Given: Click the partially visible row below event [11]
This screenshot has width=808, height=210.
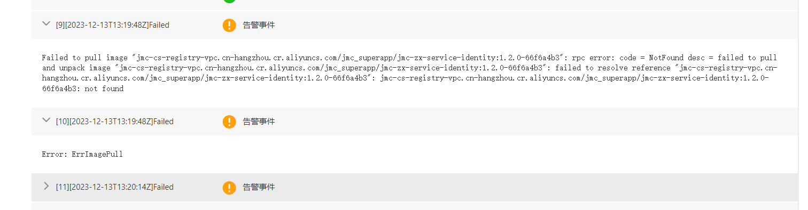Looking at the screenshot, I should coord(415,206).
